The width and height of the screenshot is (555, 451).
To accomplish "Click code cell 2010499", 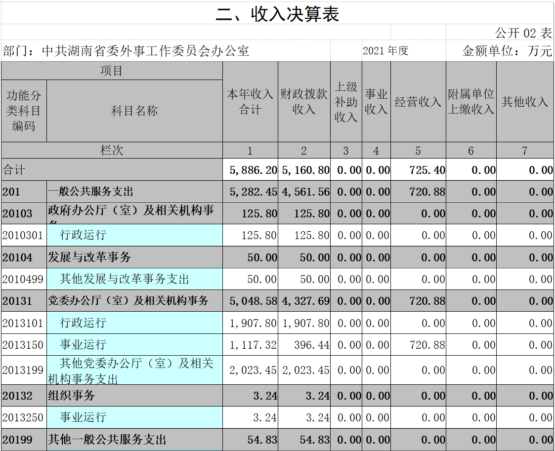I will (x=24, y=279).
